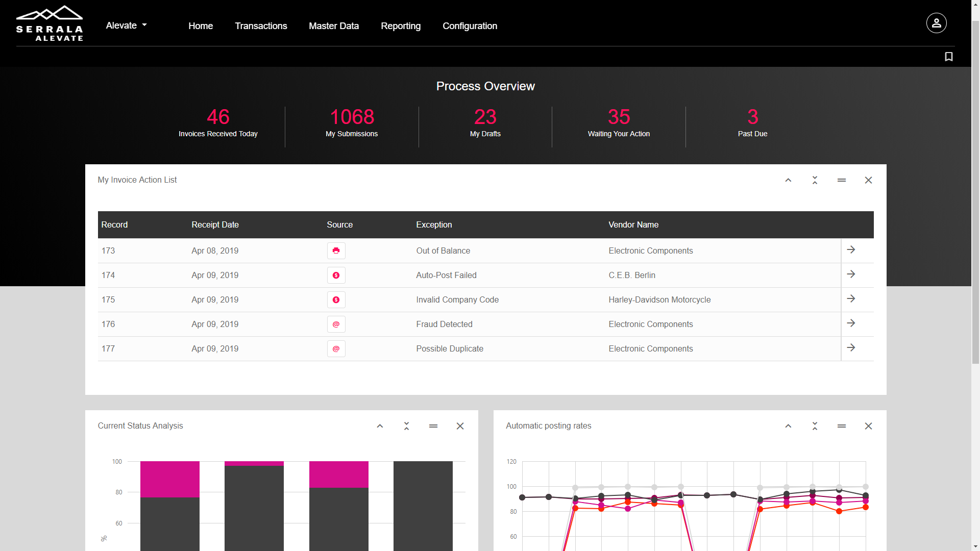This screenshot has width=980, height=551.
Task: Collapse the Current Status Analysis widget
Action: pyautogui.click(x=380, y=426)
